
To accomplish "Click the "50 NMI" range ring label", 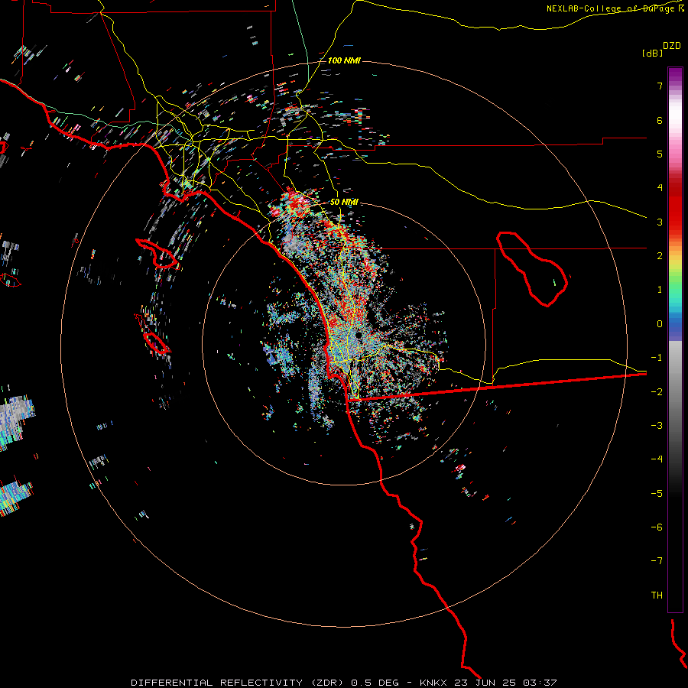I will [x=344, y=202].
